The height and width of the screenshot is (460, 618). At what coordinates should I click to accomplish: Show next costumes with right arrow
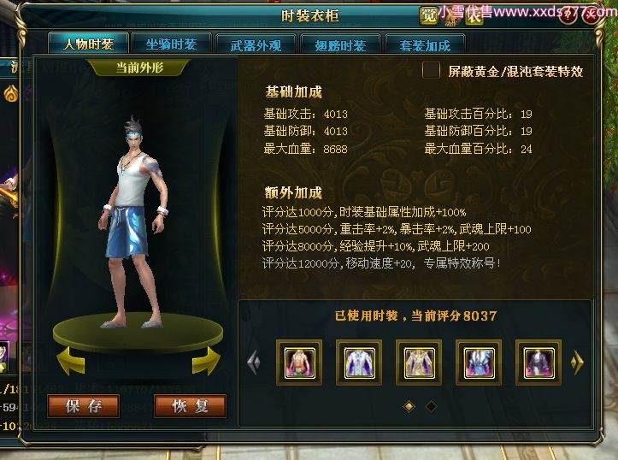click(x=577, y=362)
